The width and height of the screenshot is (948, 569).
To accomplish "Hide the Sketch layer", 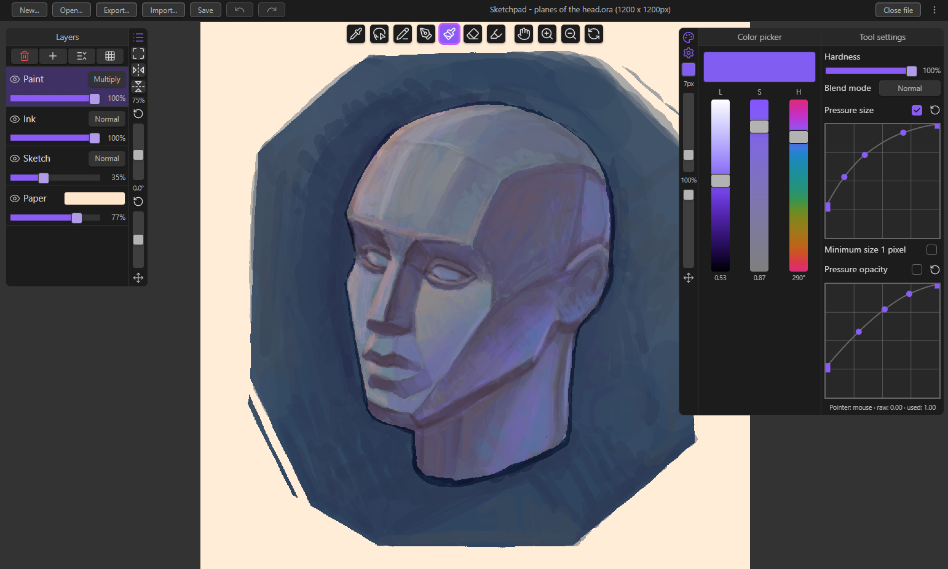I will pyautogui.click(x=15, y=159).
